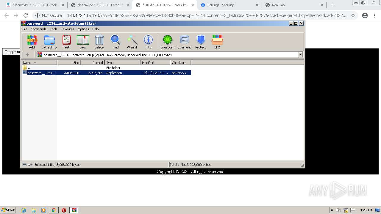This screenshot has height=214, width=381.
Task: Sort list by Packed column
Action: pyautogui.click(x=93, y=63)
